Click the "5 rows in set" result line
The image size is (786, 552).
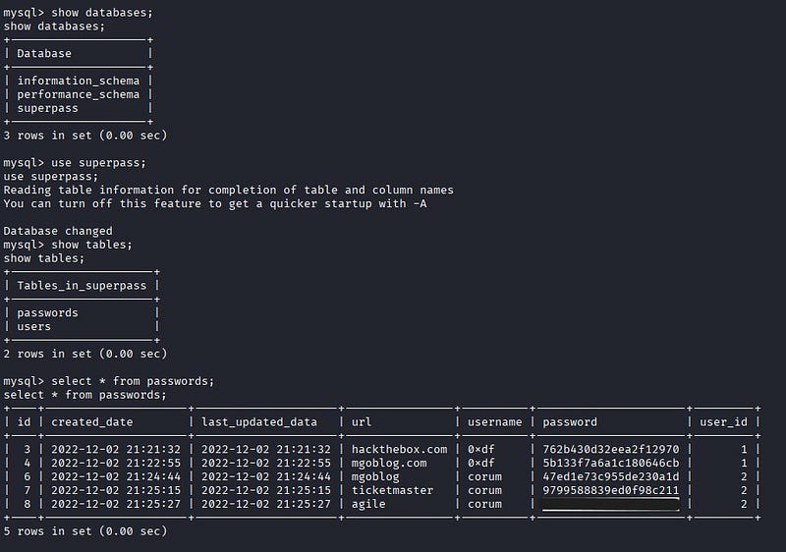click(x=84, y=531)
